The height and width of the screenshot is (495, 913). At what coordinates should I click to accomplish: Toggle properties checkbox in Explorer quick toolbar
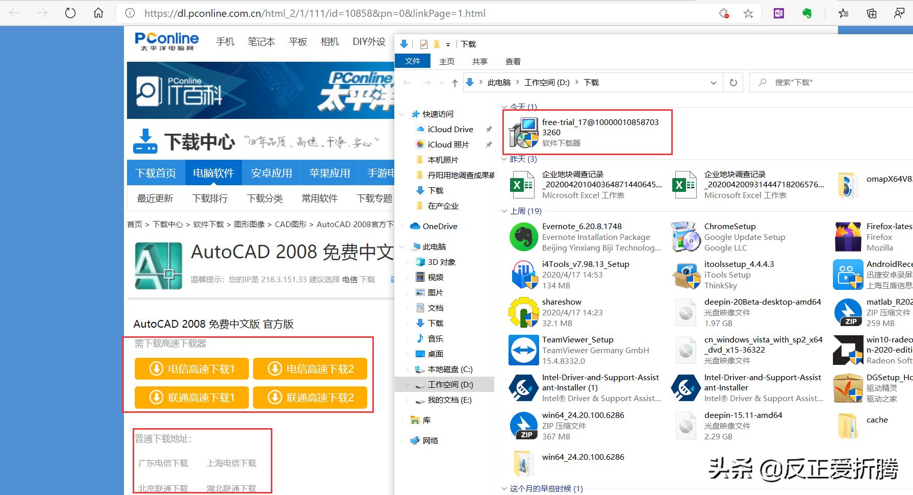[424, 44]
